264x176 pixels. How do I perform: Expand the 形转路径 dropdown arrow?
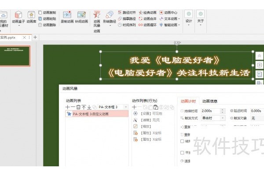tap(110, 26)
